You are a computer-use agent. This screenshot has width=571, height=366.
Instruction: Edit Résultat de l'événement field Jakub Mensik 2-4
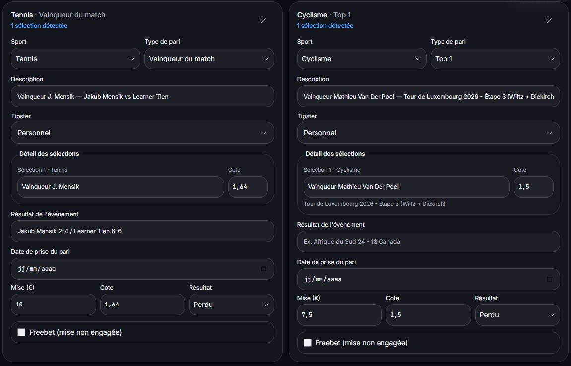[x=142, y=231]
